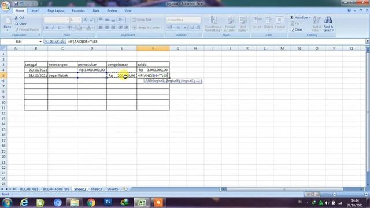
Task: Toggle Bold formatting
Action: pyautogui.click(x=47, y=28)
